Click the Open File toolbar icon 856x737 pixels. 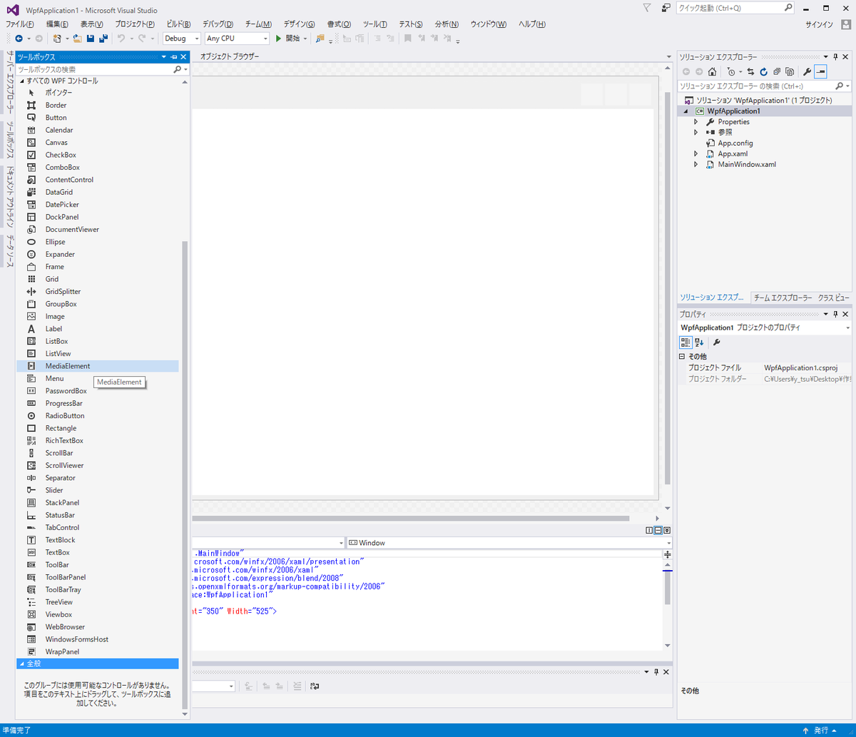pyautogui.click(x=77, y=39)
